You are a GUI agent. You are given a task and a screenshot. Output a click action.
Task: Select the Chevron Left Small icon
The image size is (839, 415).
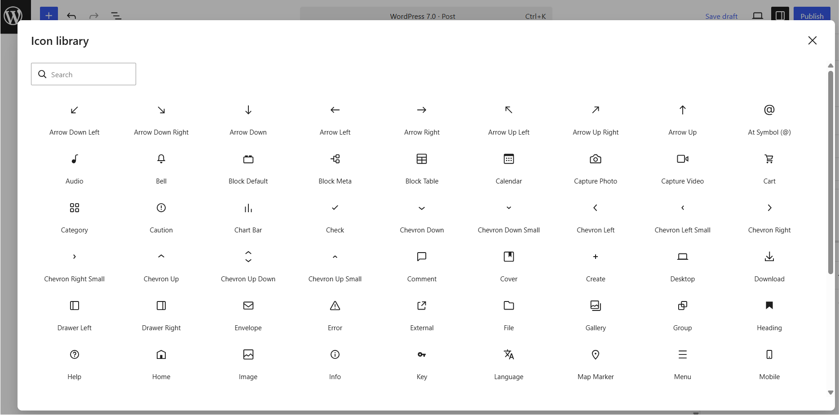[x=683, y=208]
